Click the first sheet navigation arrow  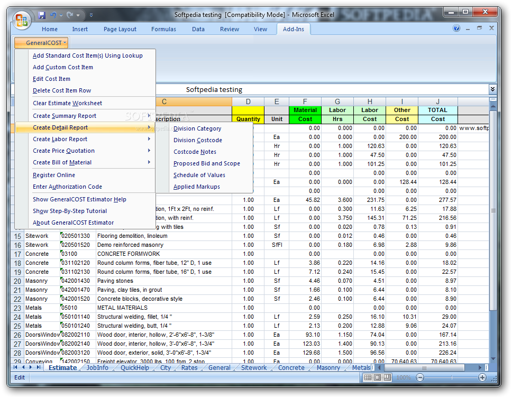(x=15, y=367)
